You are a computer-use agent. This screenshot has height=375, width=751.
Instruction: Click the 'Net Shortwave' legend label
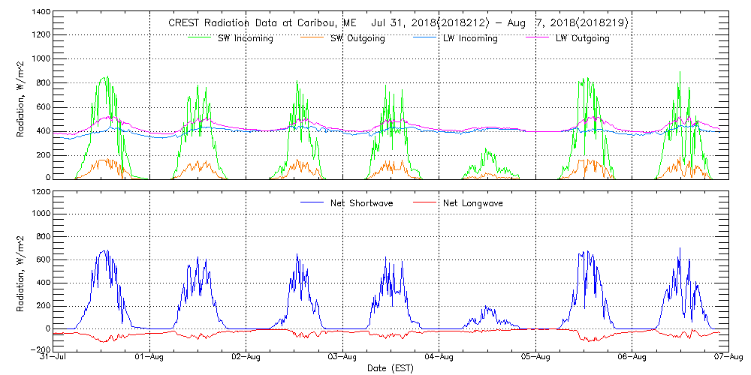362,203
